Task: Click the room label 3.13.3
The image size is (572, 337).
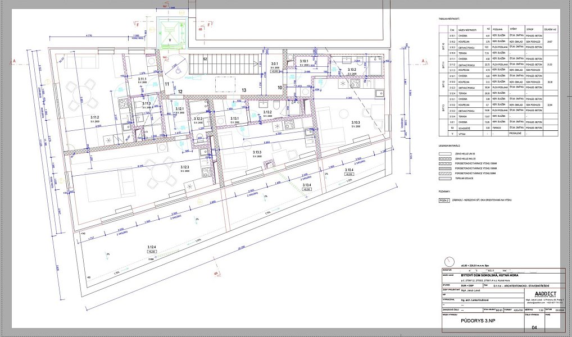Action: coord(257,152)
